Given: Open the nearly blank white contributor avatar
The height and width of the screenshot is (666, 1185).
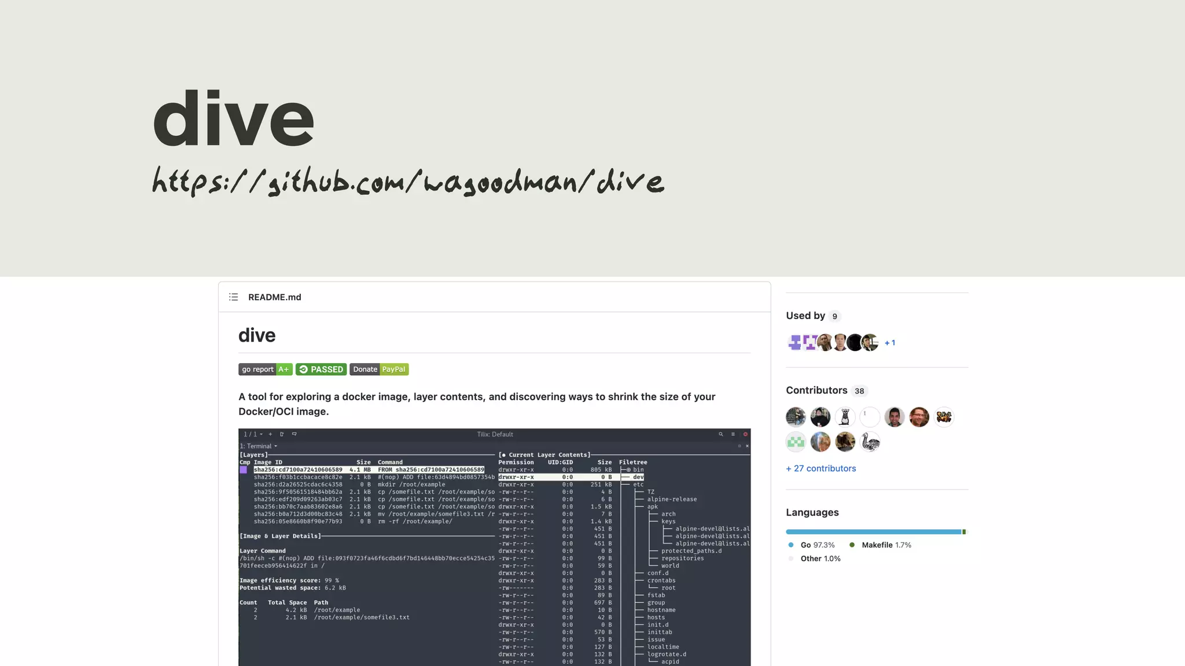Looking at the screenshot, I should tap(870, 417).
